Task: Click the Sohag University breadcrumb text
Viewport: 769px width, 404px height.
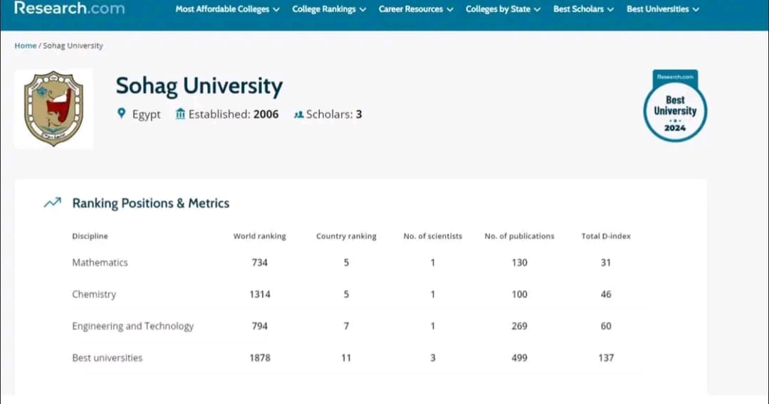Action: tap(73, 46)
